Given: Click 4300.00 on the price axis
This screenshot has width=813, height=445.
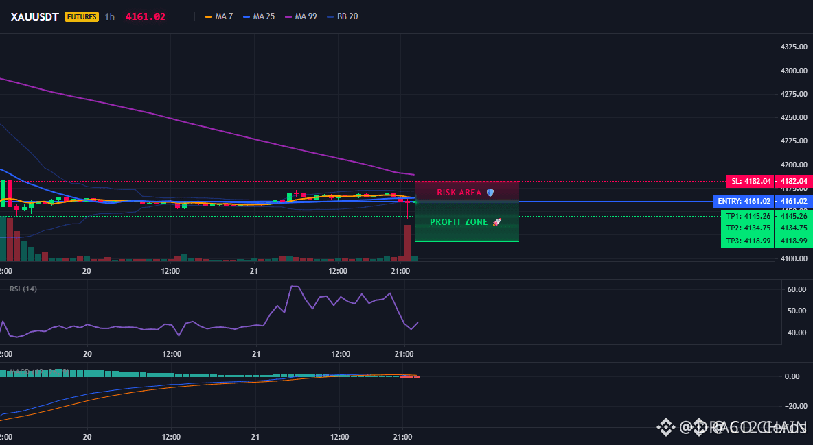Looking at the screenshot, I should [x=794, y=71].
